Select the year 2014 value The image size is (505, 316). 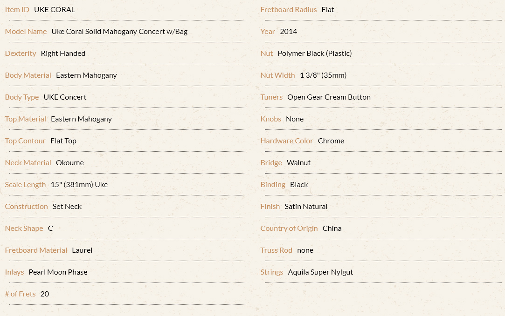289,32
